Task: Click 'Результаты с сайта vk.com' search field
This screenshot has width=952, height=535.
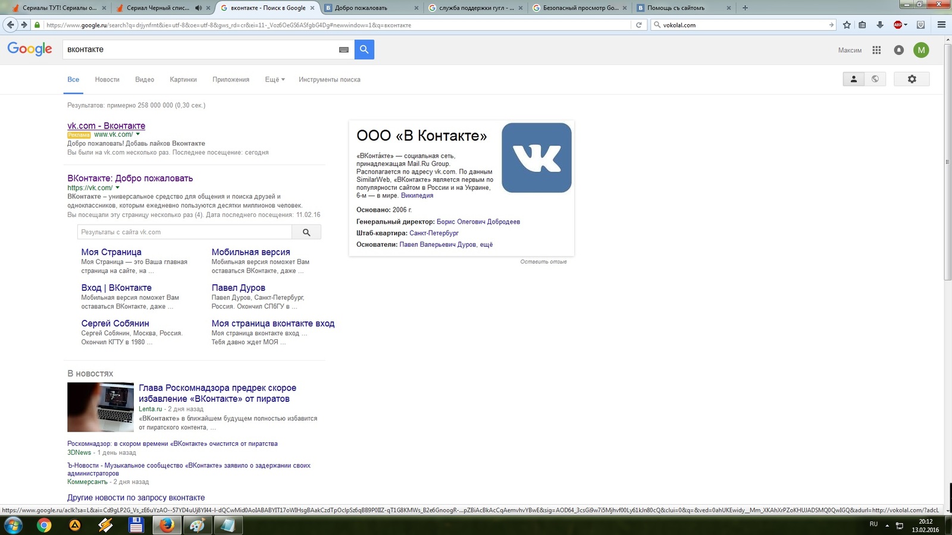Action: (x=184, y=232)
